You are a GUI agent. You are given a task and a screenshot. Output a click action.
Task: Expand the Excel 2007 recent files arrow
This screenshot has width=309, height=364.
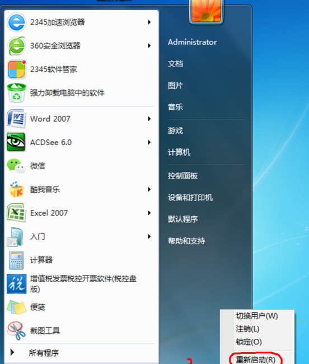click(x=149, y=213)
